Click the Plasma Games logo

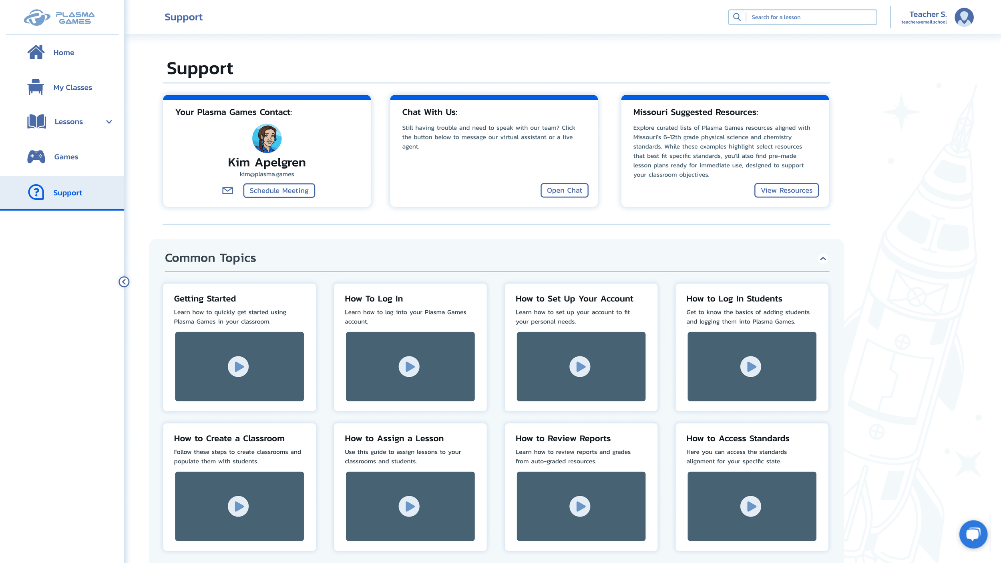click(x=59, y=18)
